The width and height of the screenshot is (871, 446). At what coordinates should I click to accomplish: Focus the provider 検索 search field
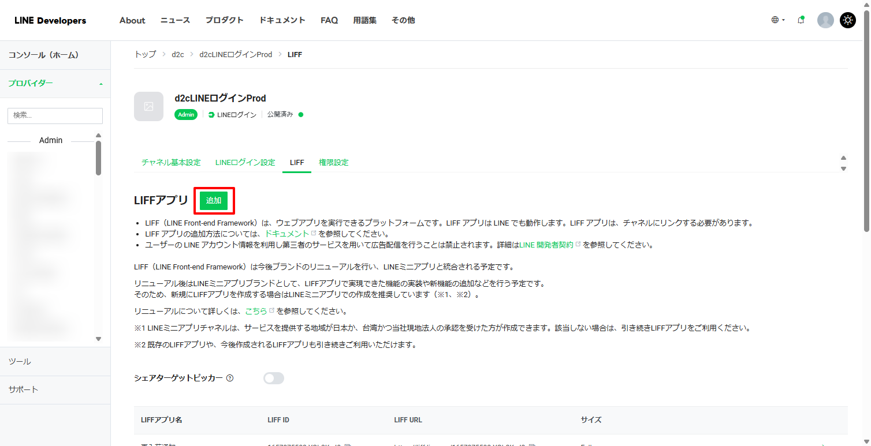pos(55,115)
